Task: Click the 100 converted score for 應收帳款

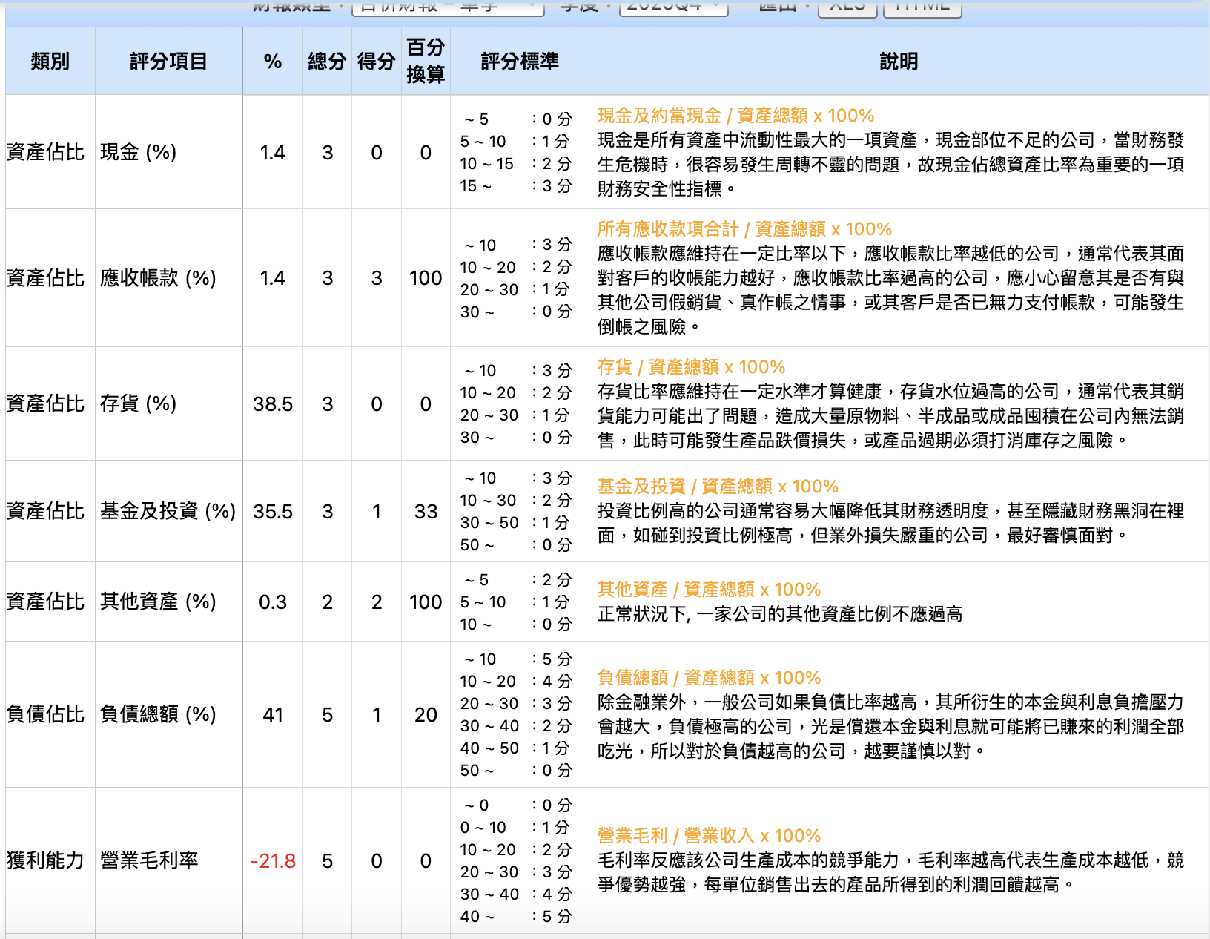Action: point(426,278)
